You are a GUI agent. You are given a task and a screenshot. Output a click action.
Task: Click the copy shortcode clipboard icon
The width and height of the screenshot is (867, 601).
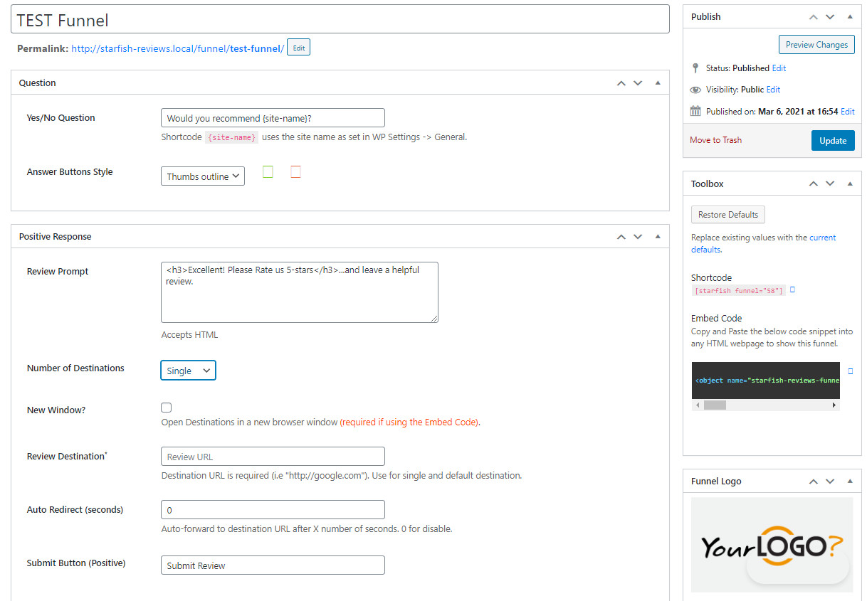tap(792, 289)
